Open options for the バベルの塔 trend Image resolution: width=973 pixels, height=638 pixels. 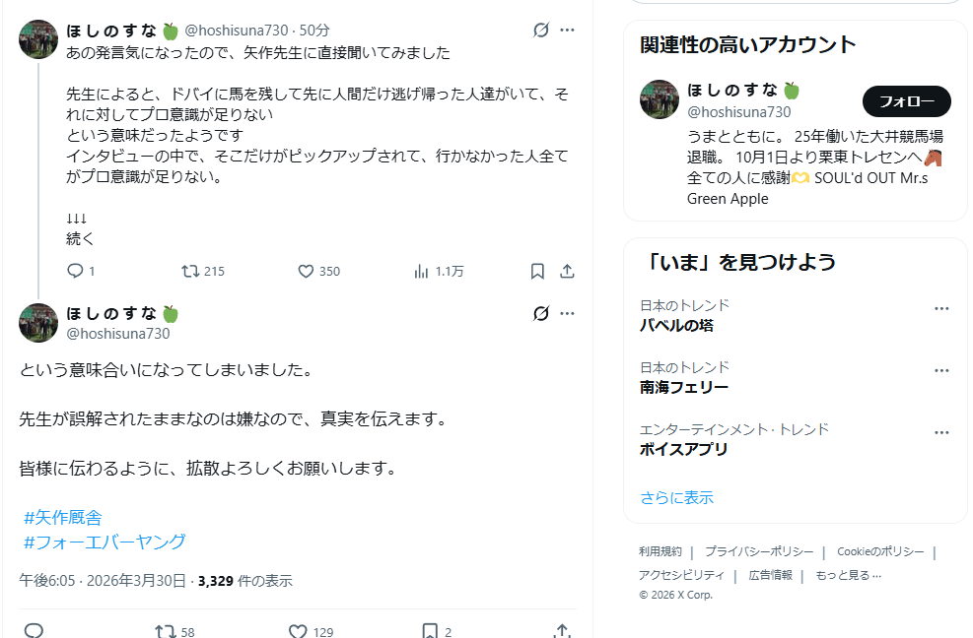(941, 308)
